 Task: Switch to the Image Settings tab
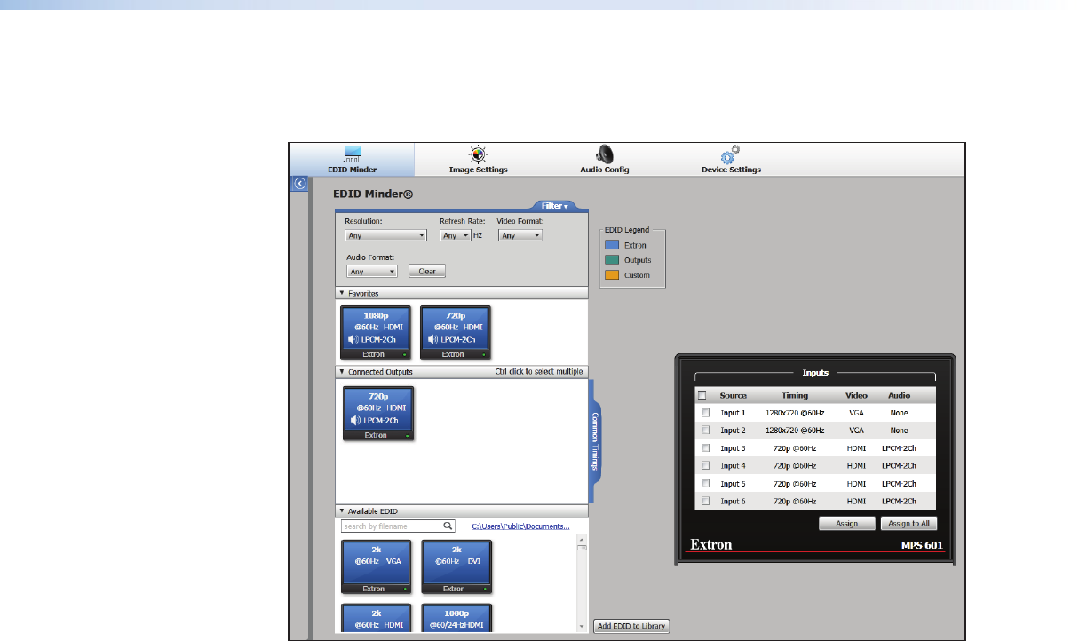pyautogui.click(x=478, y=160)
